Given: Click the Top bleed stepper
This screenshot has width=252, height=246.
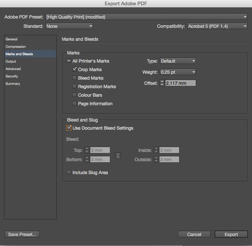Looking at the screenshot, I should click(x=87, y=150).
